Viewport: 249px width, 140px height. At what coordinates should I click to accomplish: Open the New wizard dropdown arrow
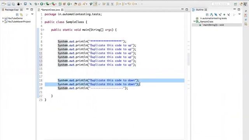[5, 4]
